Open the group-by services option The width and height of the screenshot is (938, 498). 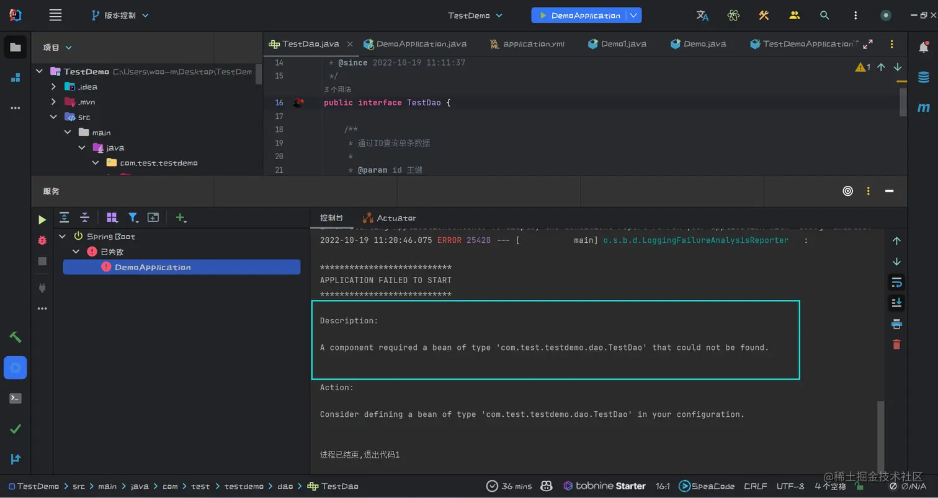point(112,217)
